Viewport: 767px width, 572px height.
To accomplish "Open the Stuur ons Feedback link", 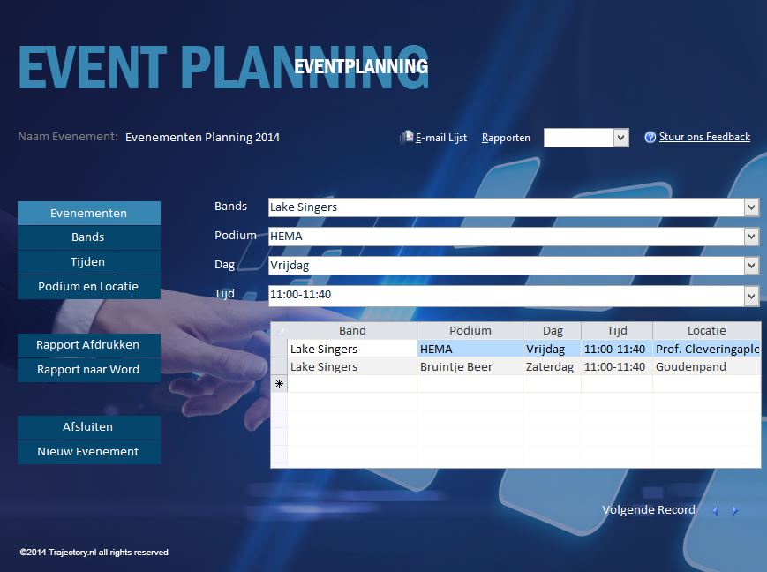I will (704, 137).
